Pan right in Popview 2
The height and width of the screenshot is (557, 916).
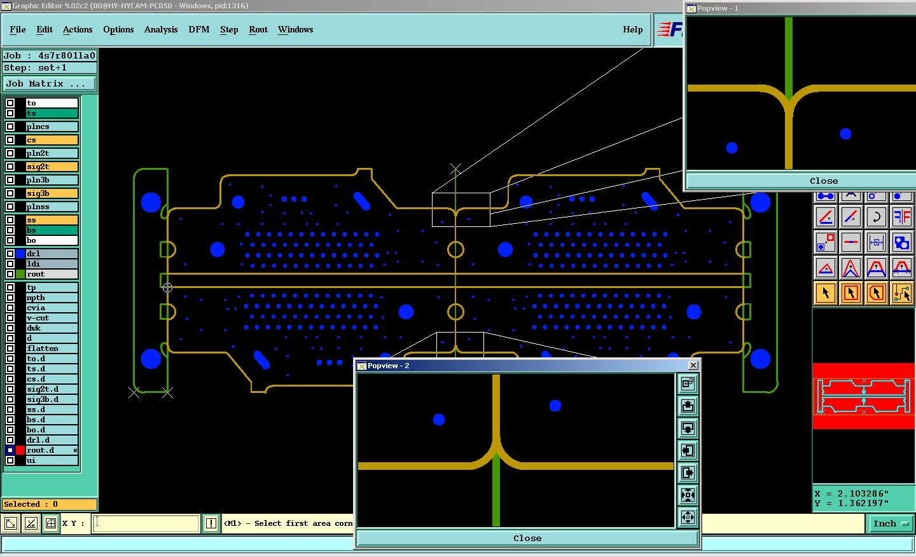688,472
